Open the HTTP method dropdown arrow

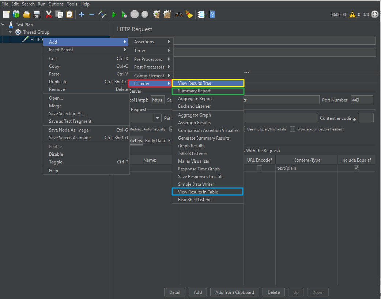point(157,118)
